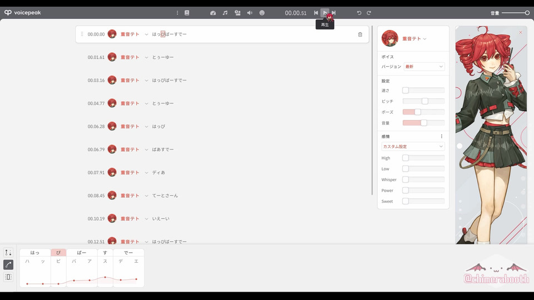Screen dimensions: 534x300
Task: Adjust the Sweet emotion slider
Action: tap(424, 201)
